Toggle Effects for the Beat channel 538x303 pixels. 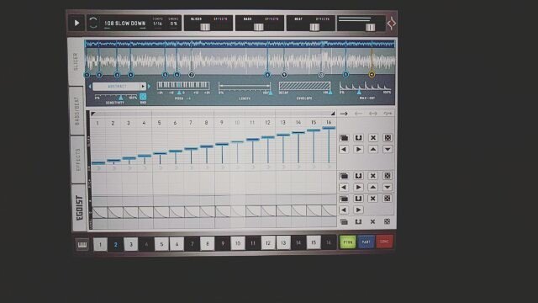323,19
